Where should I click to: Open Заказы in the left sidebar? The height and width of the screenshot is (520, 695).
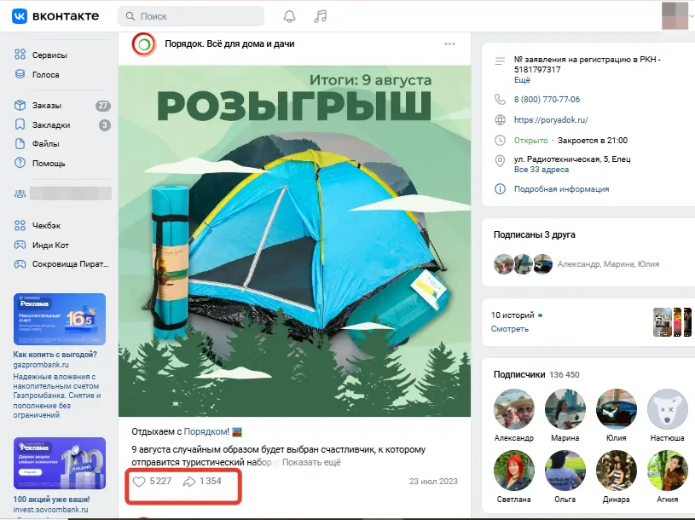47,106
